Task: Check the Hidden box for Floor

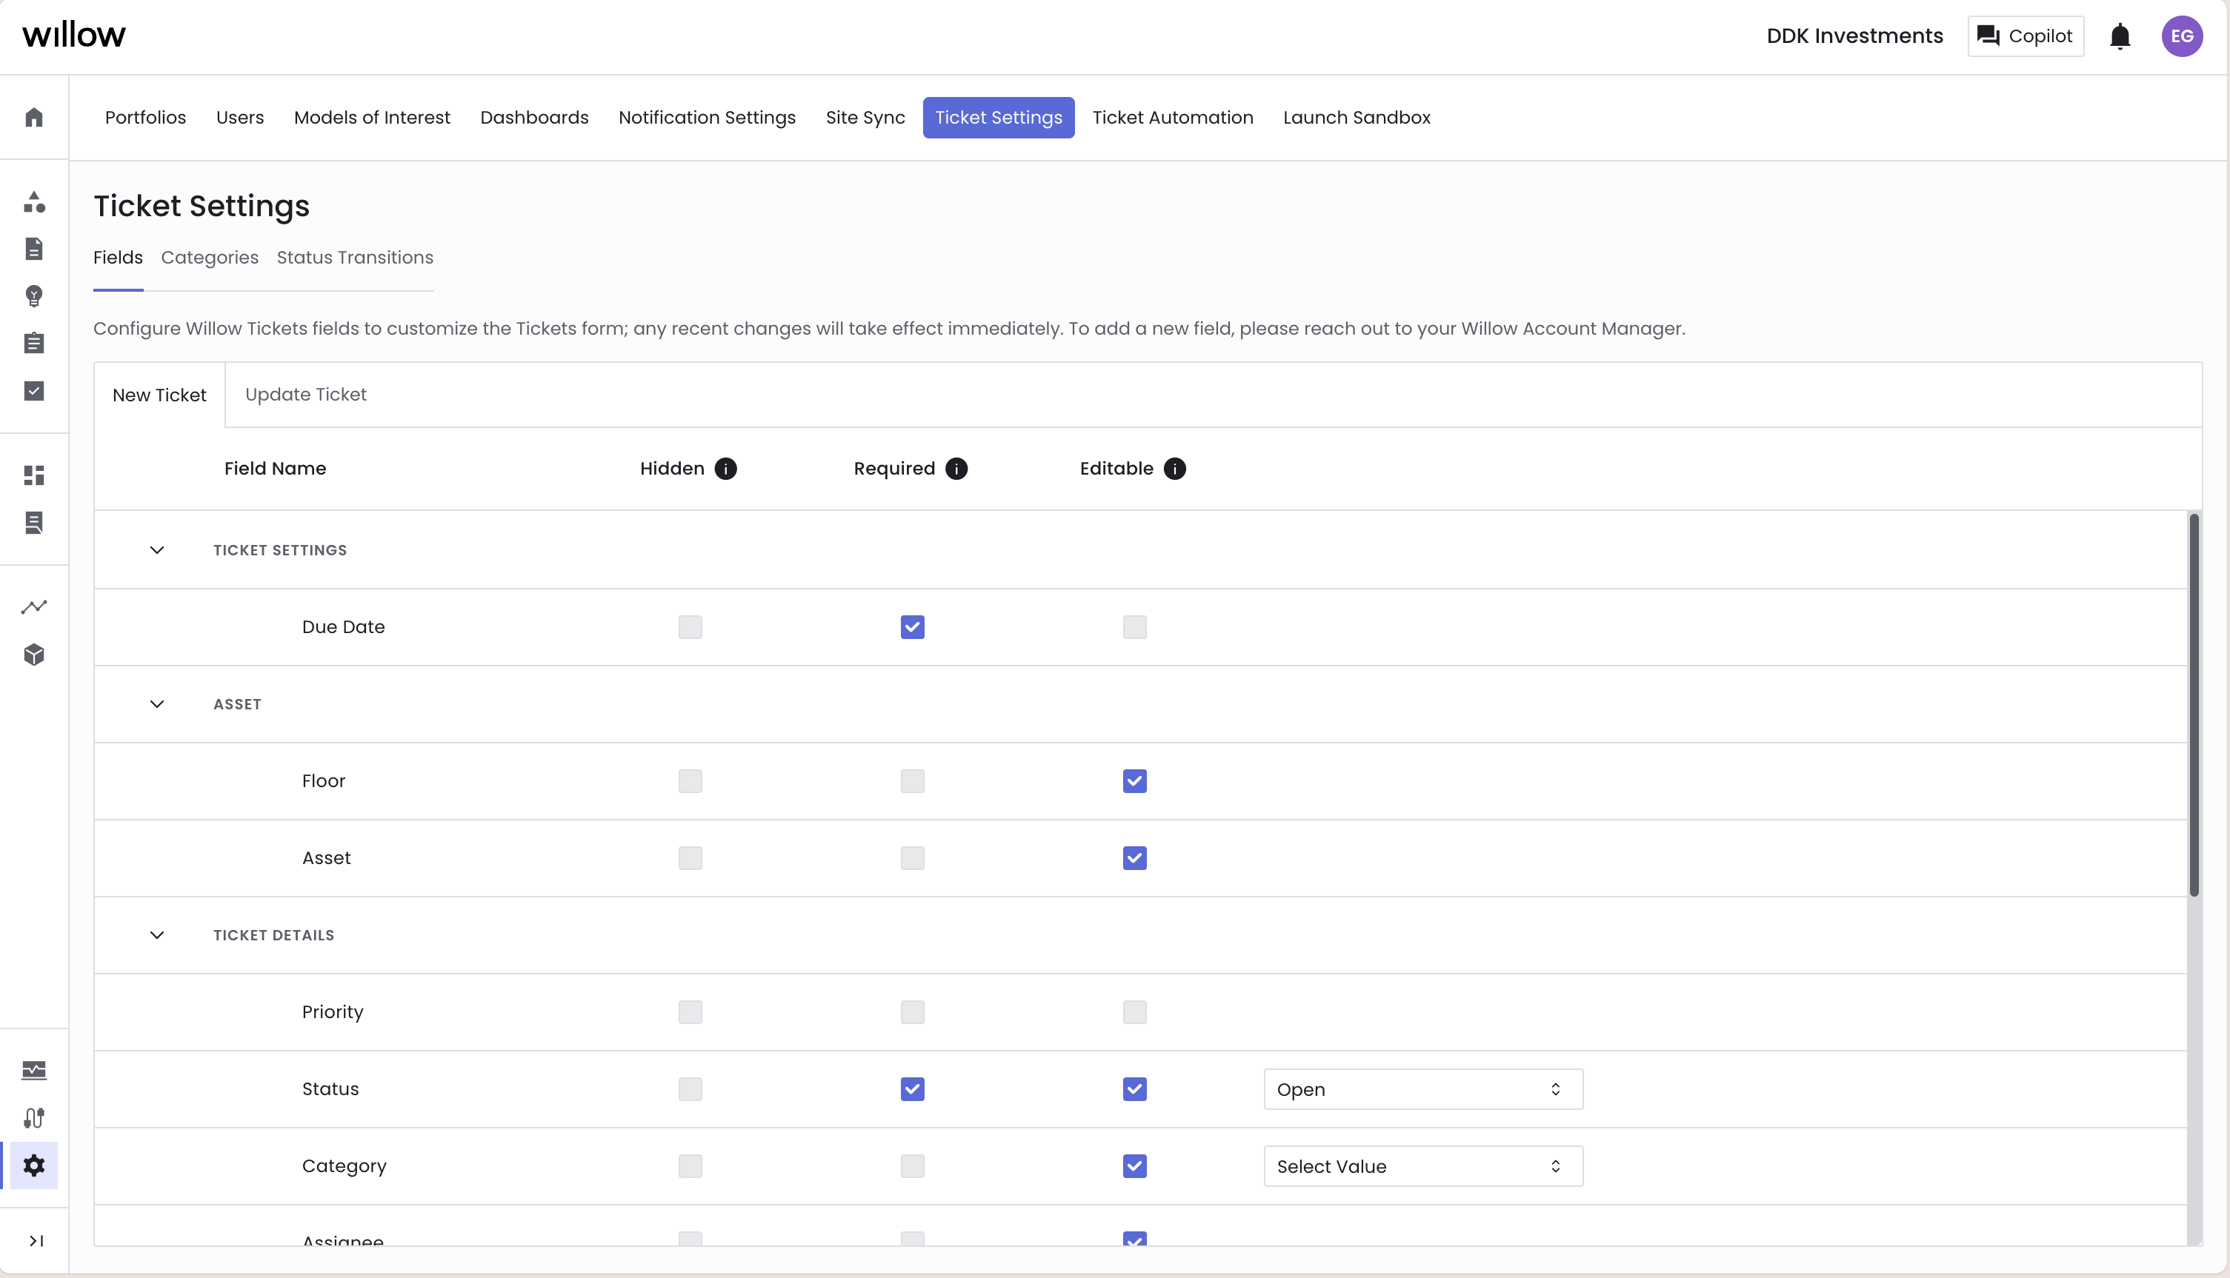Action: click(690, 781)
